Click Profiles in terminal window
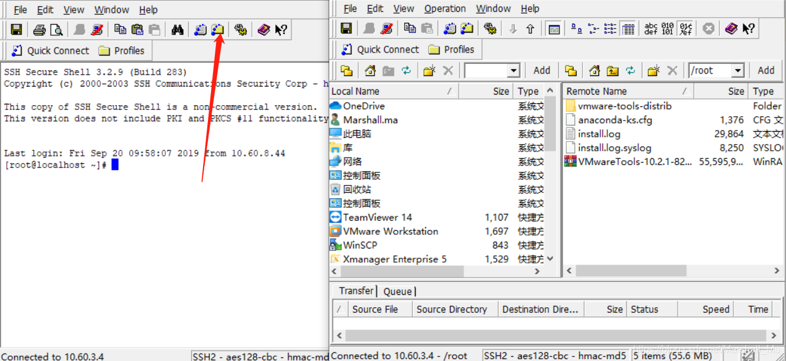The width and height of the screenshot is (786, 361). (x=121, y=51)
